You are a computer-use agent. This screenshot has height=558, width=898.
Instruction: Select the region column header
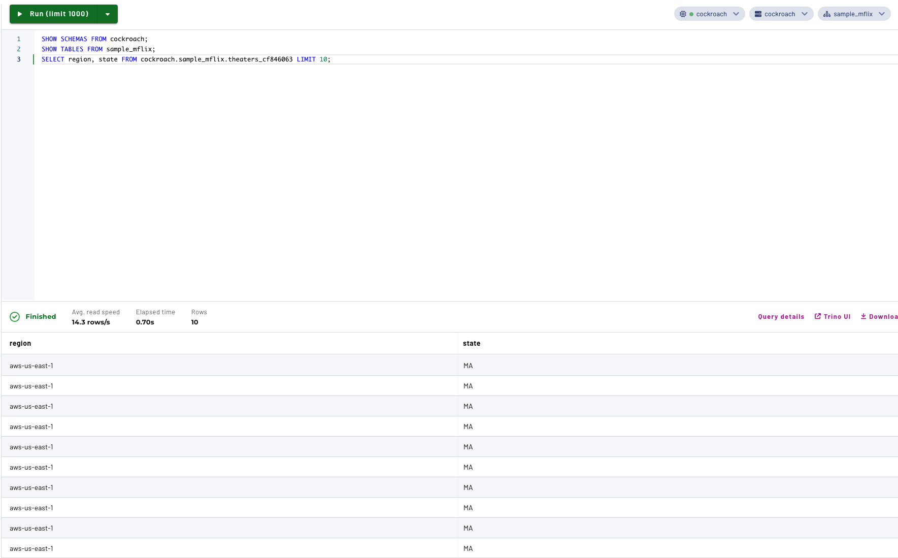coord(20,344)
